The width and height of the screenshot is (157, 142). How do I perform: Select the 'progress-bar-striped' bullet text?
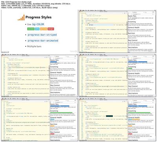coord(42,35)
